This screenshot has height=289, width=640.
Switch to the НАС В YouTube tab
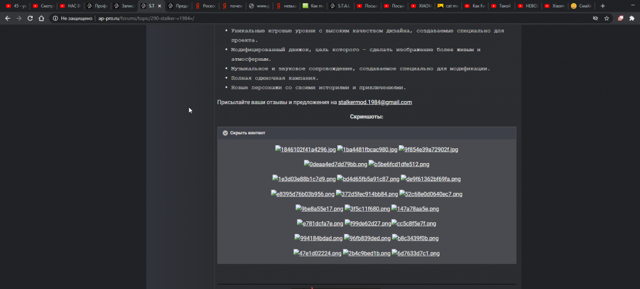[70, 6]
